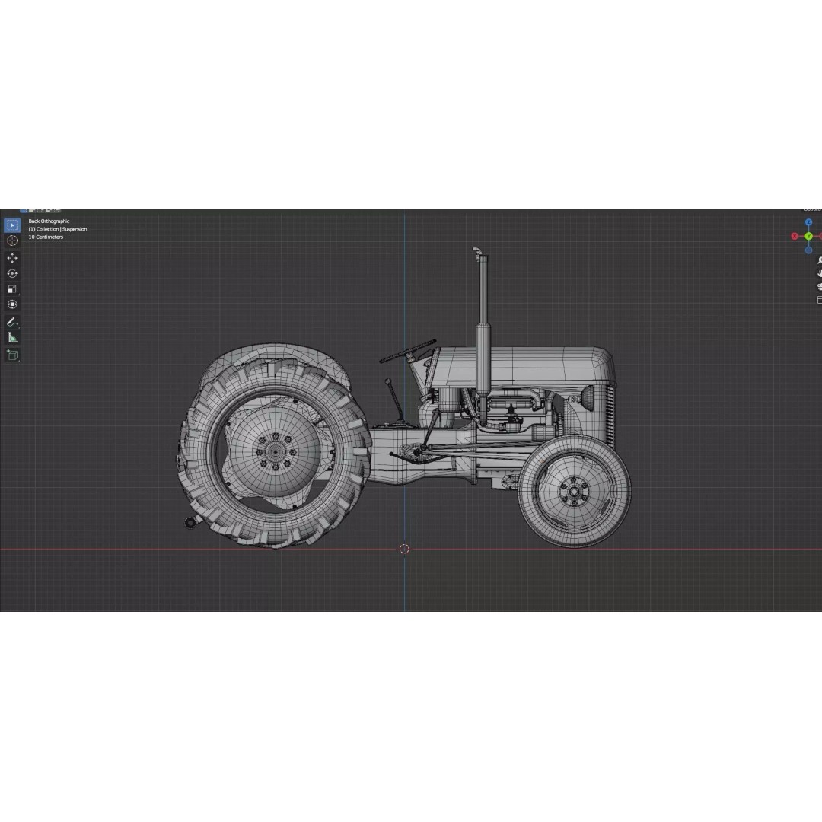822x822 pixels.
Task: Click the blue Z axis gizmo
Action: coord(809,223)
